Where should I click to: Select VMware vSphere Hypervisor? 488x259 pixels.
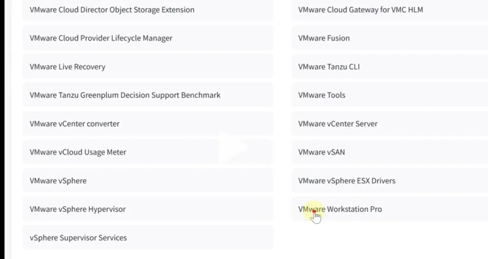[78, 209]
